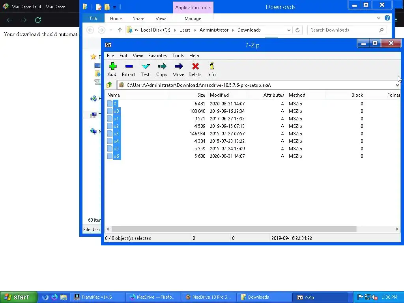Switch to TransMac v14.6 in taskbar
This screenshot has height=303, width=404.
97,297
